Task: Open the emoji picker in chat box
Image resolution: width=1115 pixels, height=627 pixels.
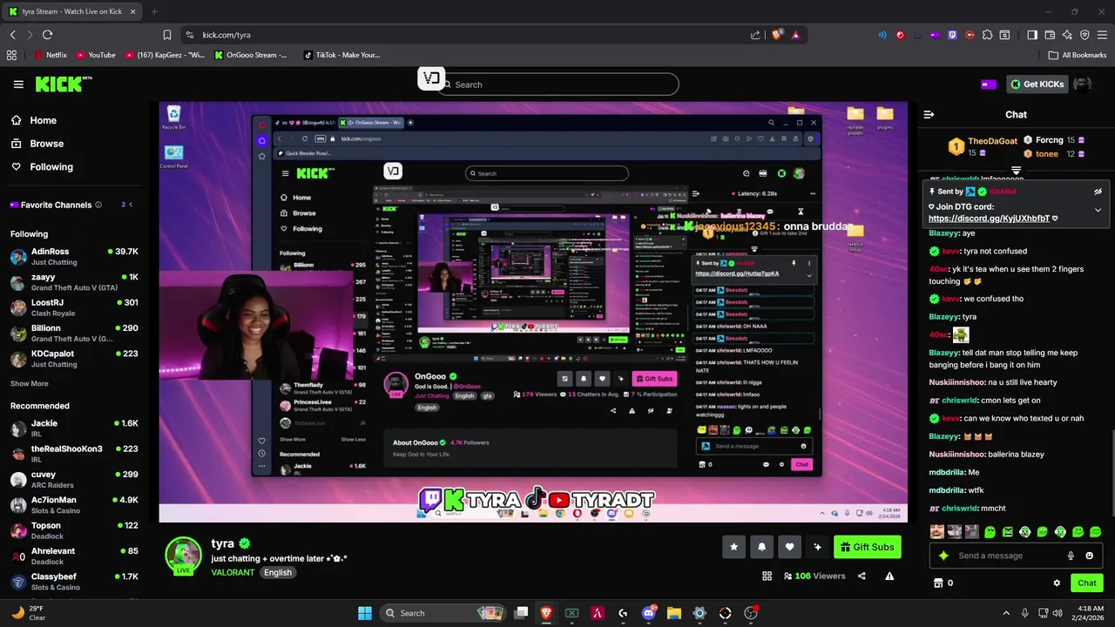Action: [1089, 556]
